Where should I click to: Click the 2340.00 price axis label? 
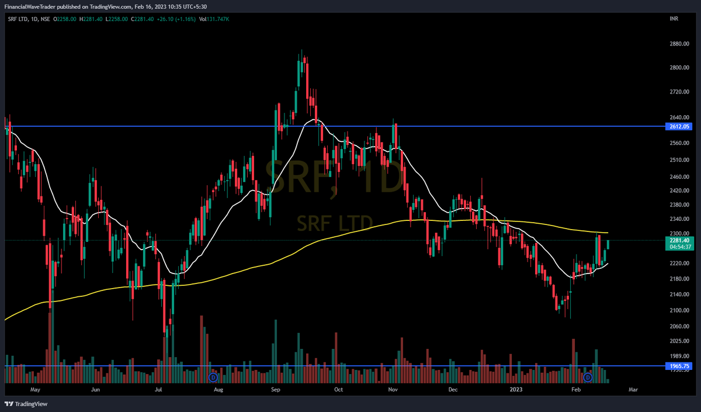pyautogui.click(x=680, y=219)
